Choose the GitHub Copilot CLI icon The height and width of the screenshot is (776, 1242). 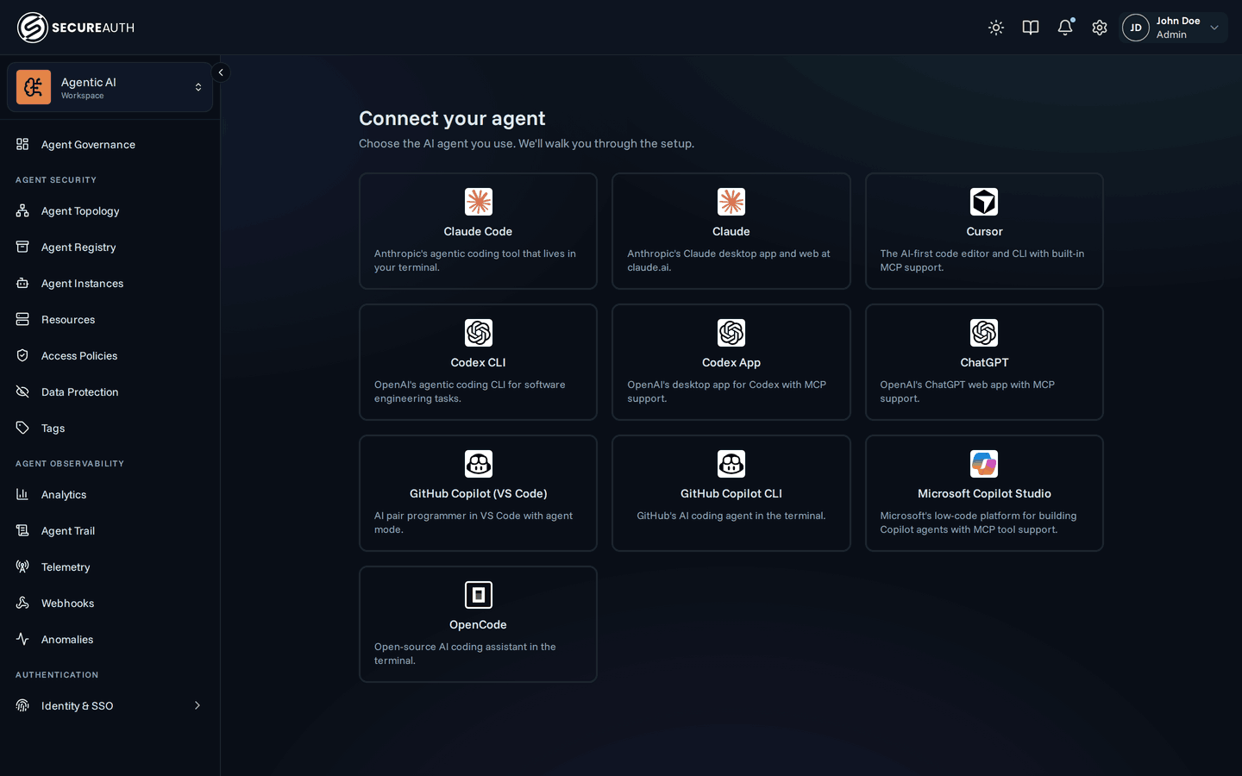(731, 464)
